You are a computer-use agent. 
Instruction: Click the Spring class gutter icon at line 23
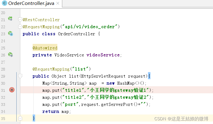[x=10, y=33]
